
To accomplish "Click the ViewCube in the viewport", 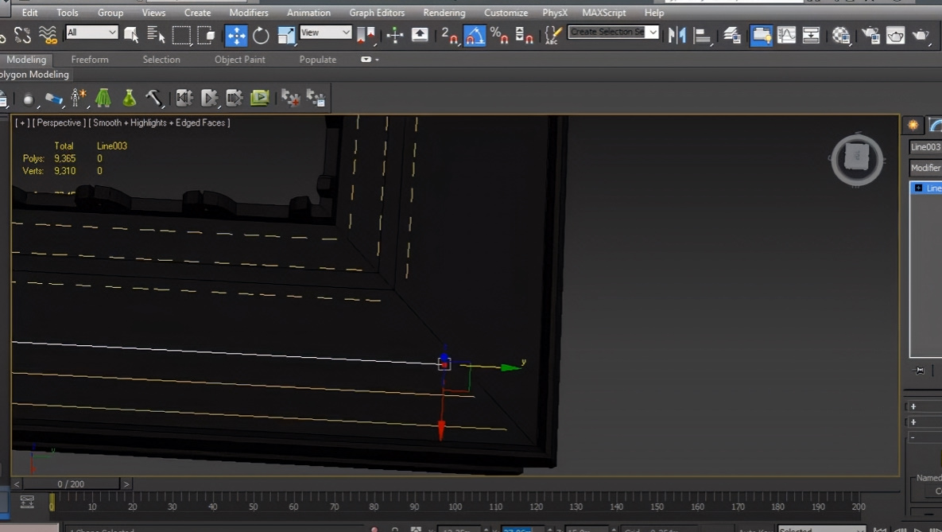I will (x=857, y=159).
